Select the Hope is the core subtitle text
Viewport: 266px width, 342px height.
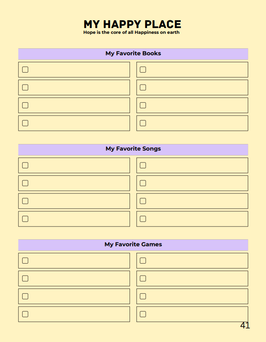(131, 33)
